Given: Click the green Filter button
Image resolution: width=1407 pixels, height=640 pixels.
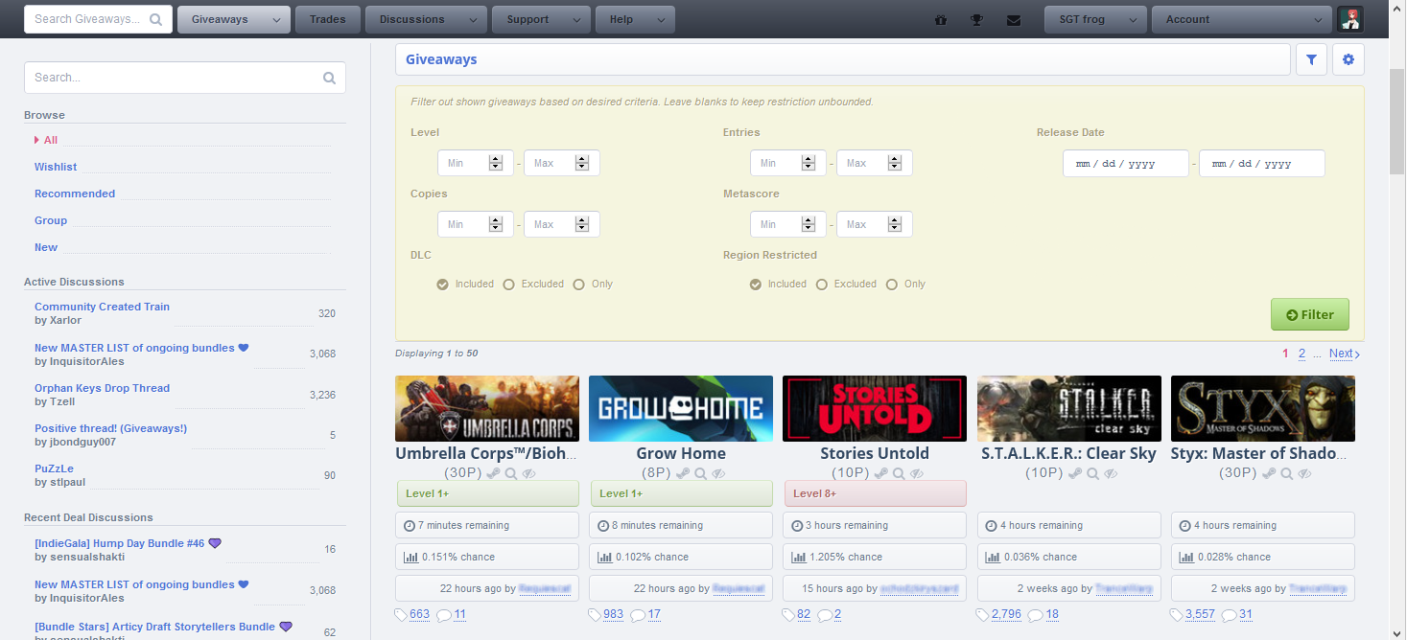Looking at the screenshot, I should (x=1310, y=314).
